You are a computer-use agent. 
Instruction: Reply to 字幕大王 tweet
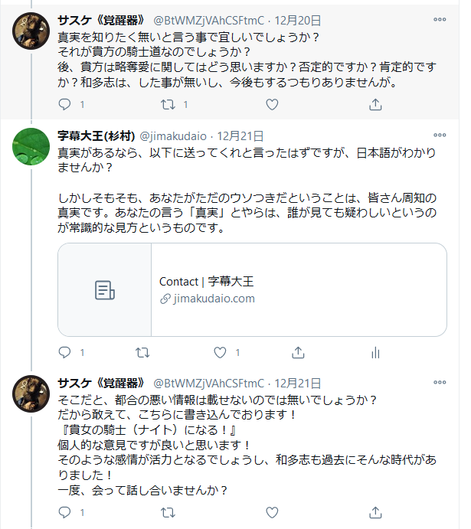65,353
